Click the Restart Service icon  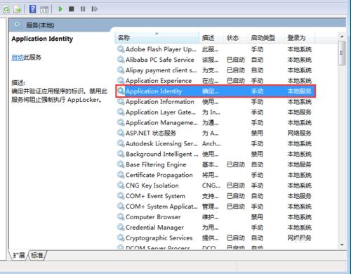[94, 9]
